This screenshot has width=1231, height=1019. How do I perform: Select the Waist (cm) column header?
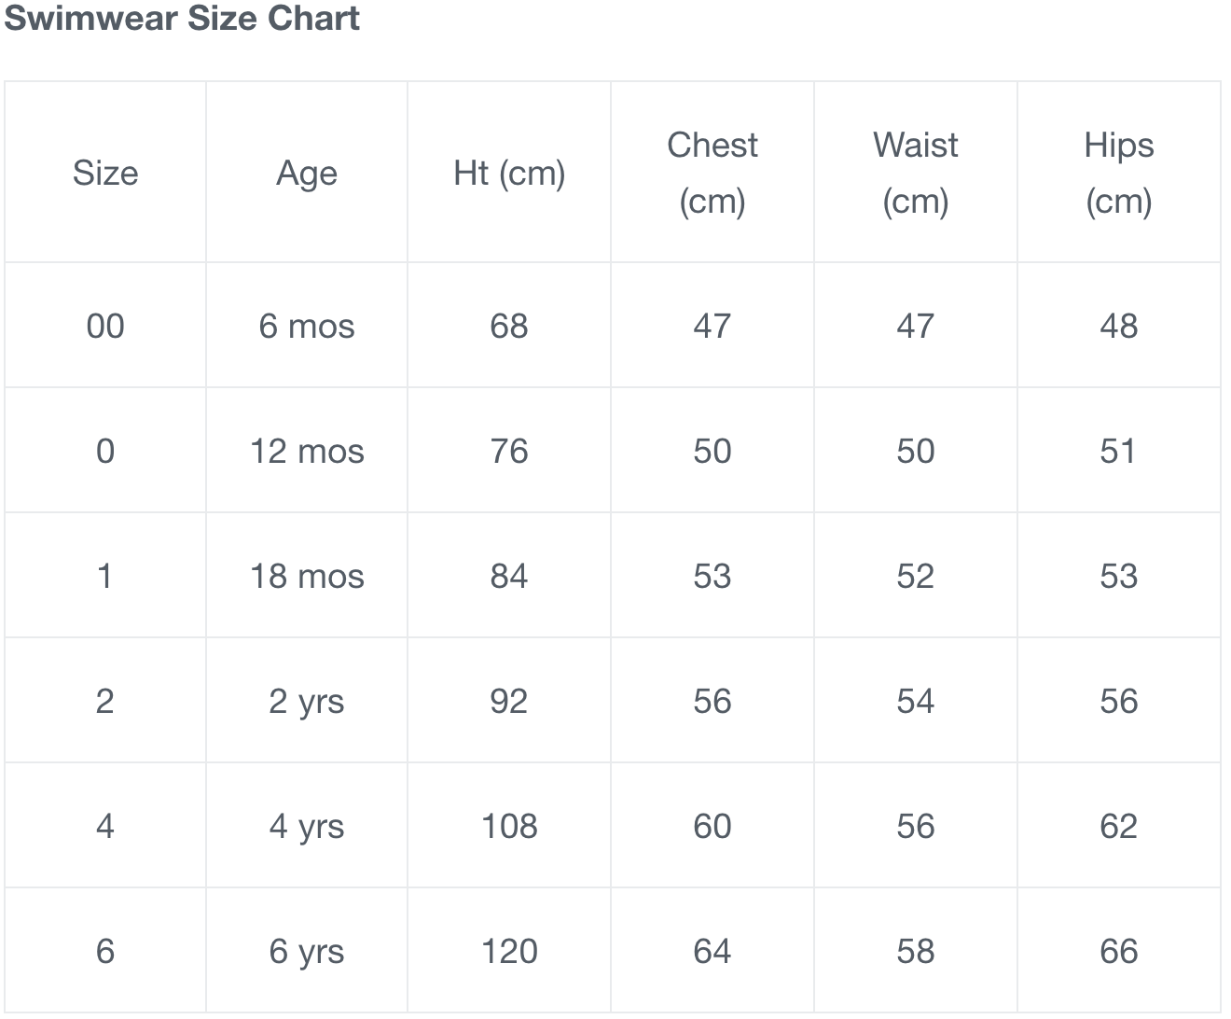[x=916, y=173]
